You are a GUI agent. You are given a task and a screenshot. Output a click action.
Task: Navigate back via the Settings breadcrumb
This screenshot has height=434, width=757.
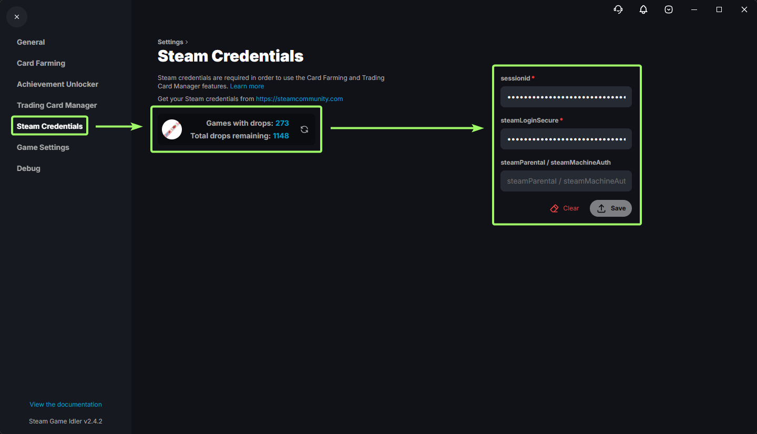(x=170, y=42)
